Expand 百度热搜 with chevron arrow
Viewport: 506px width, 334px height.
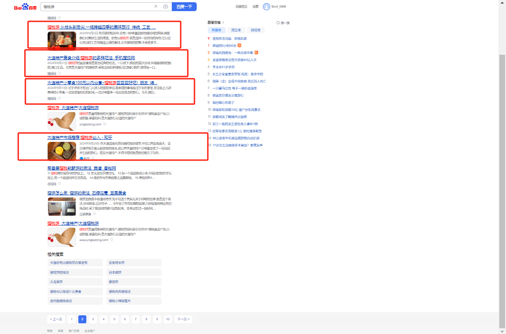(x=223, y=23)
